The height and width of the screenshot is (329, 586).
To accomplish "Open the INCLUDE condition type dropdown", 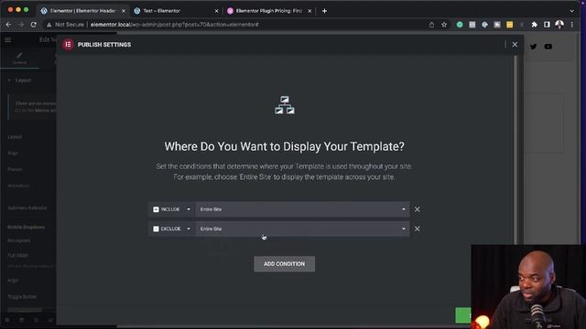I will [x=171, y=209].
